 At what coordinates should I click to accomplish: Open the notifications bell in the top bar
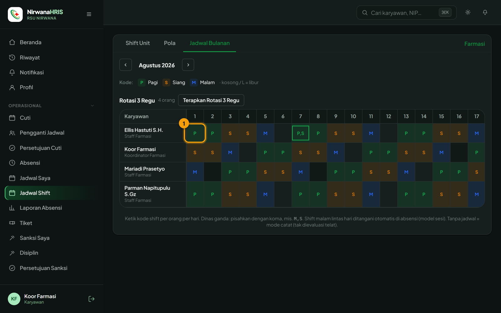point(485,13)
